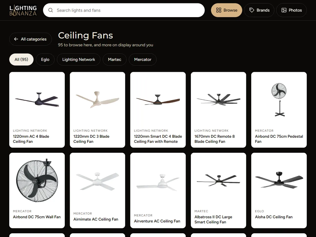Open the 1220mm AC 4 Blade fan image

[37, 100]
